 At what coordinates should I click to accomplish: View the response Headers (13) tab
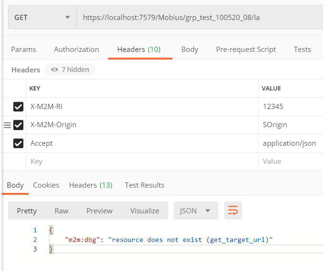pos(91,185)
